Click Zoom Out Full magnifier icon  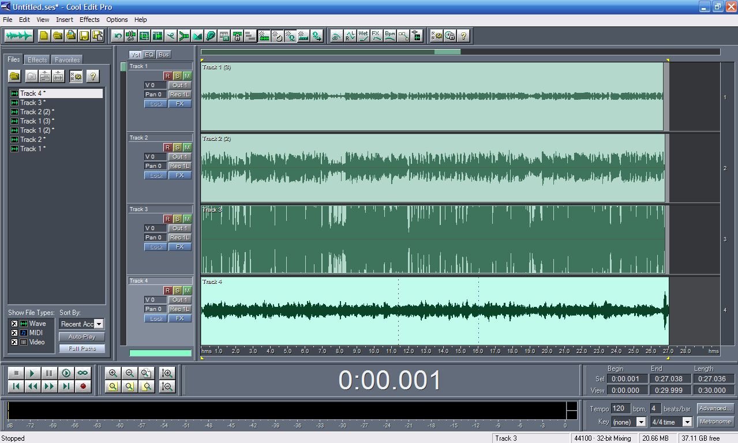tap(146, 373)
